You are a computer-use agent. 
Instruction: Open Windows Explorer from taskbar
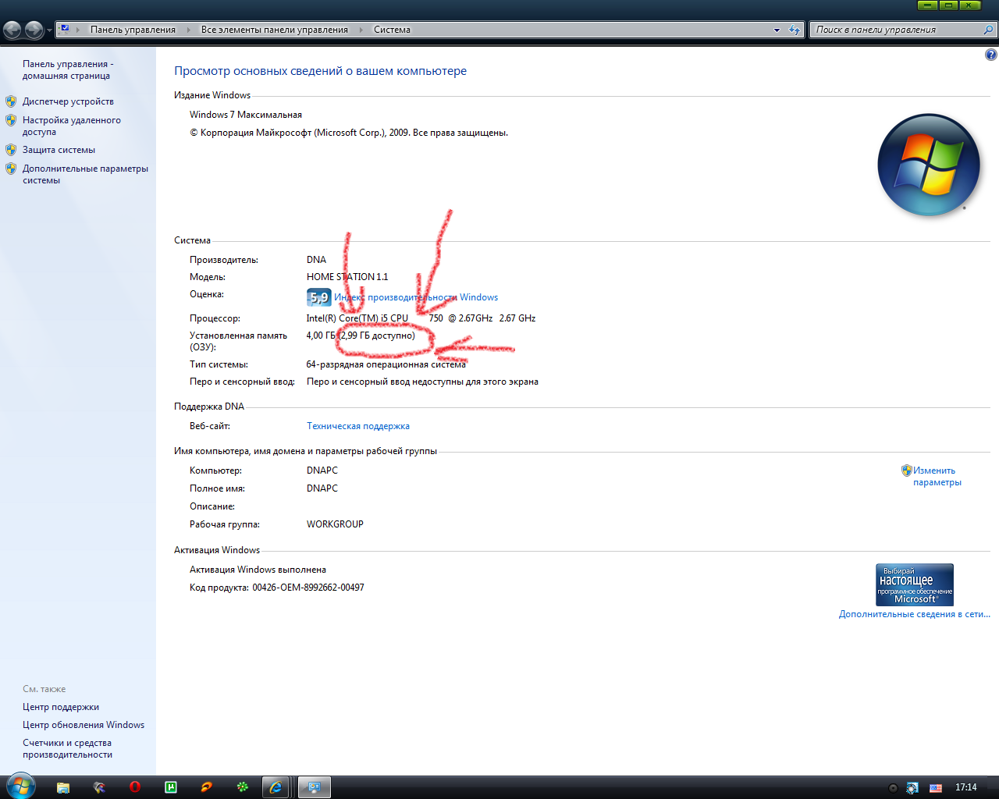(63, 787)
